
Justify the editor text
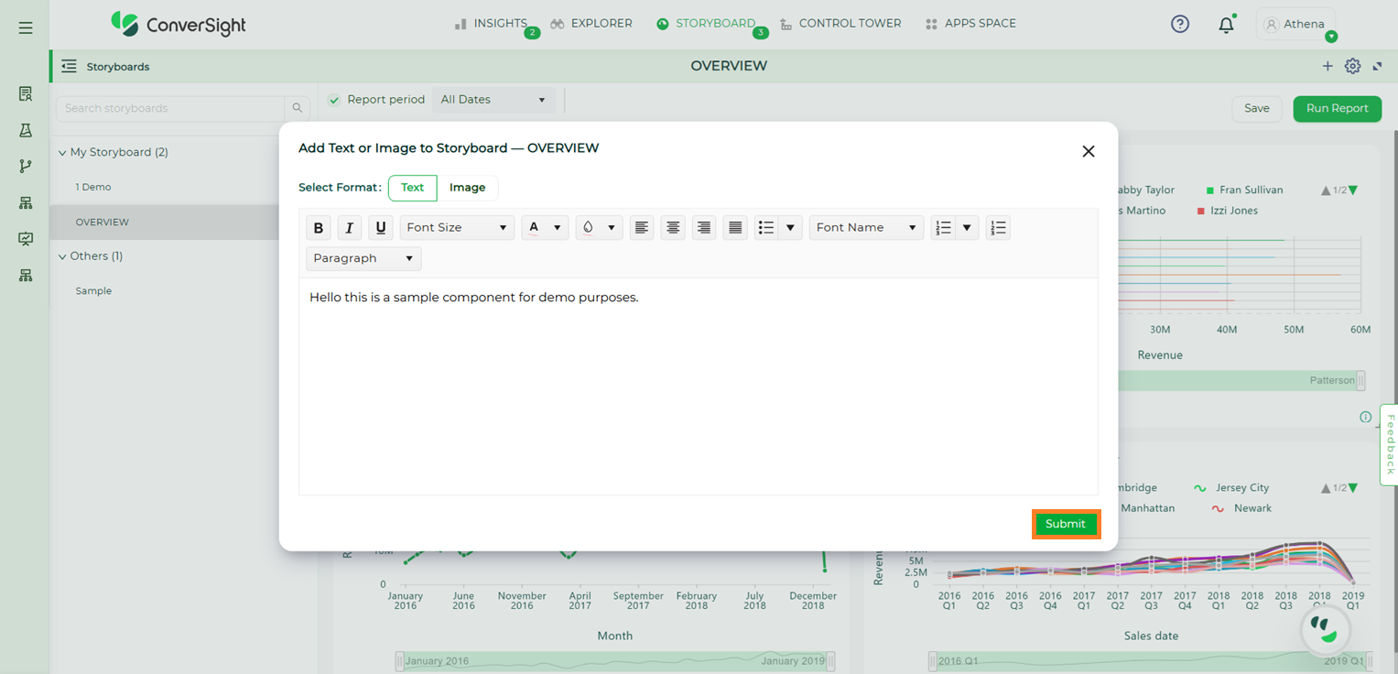(735, 228)
